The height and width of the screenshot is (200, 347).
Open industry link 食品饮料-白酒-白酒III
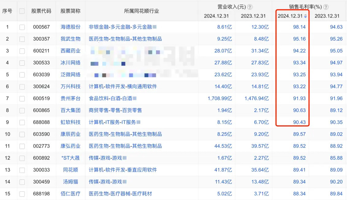[112, 98]
